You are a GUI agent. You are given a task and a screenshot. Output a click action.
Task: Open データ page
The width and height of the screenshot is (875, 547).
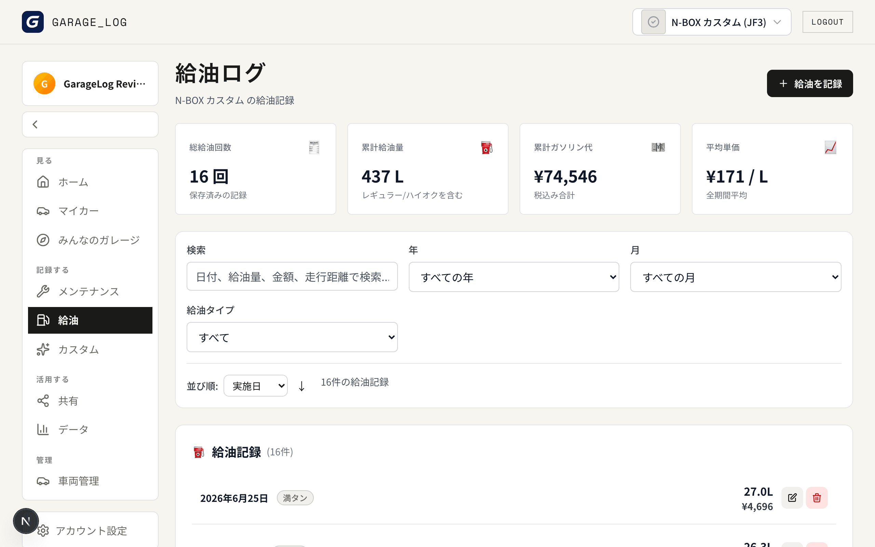click(x=90, y=429)
